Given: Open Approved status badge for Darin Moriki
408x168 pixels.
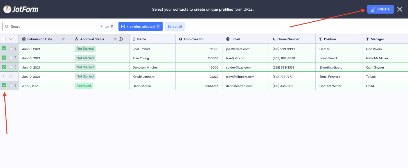Looking at the screenshot, I should pos(84,86).
